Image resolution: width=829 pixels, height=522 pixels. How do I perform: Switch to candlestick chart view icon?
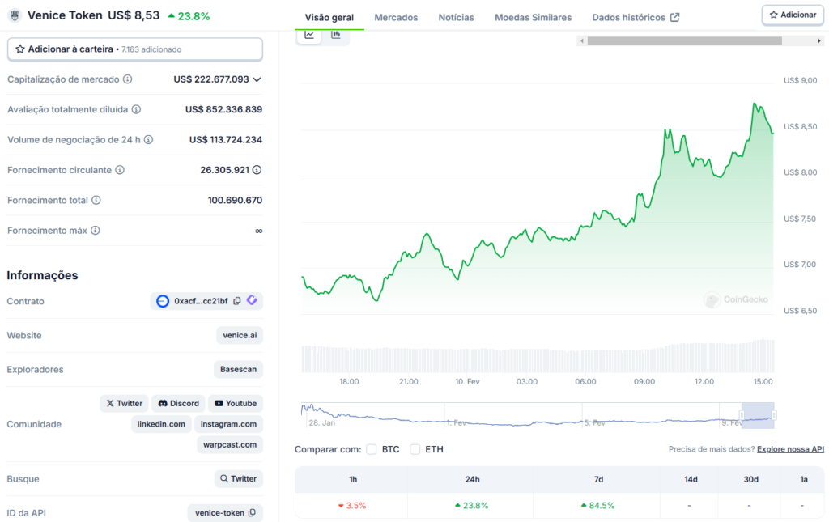(336, 35)
